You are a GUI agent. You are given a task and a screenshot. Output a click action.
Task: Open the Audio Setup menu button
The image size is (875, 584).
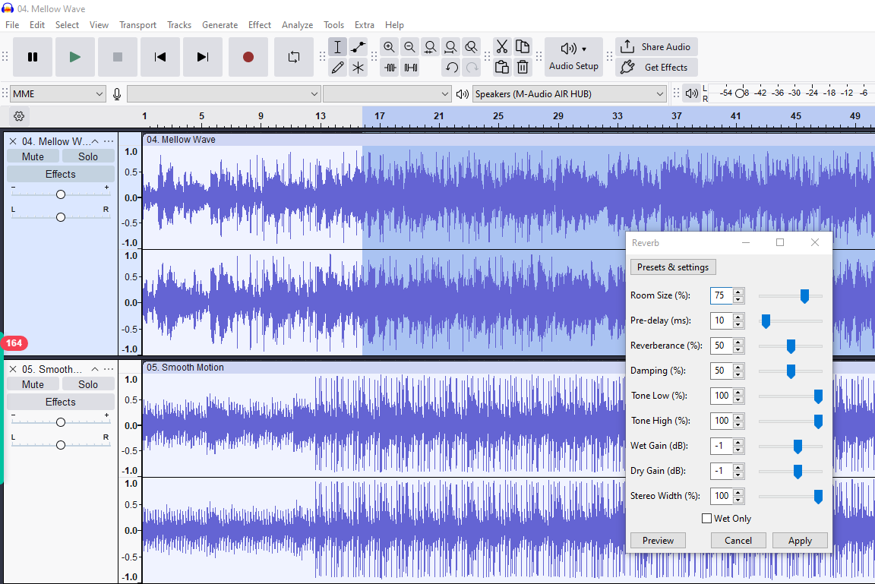tap(573, 57)
